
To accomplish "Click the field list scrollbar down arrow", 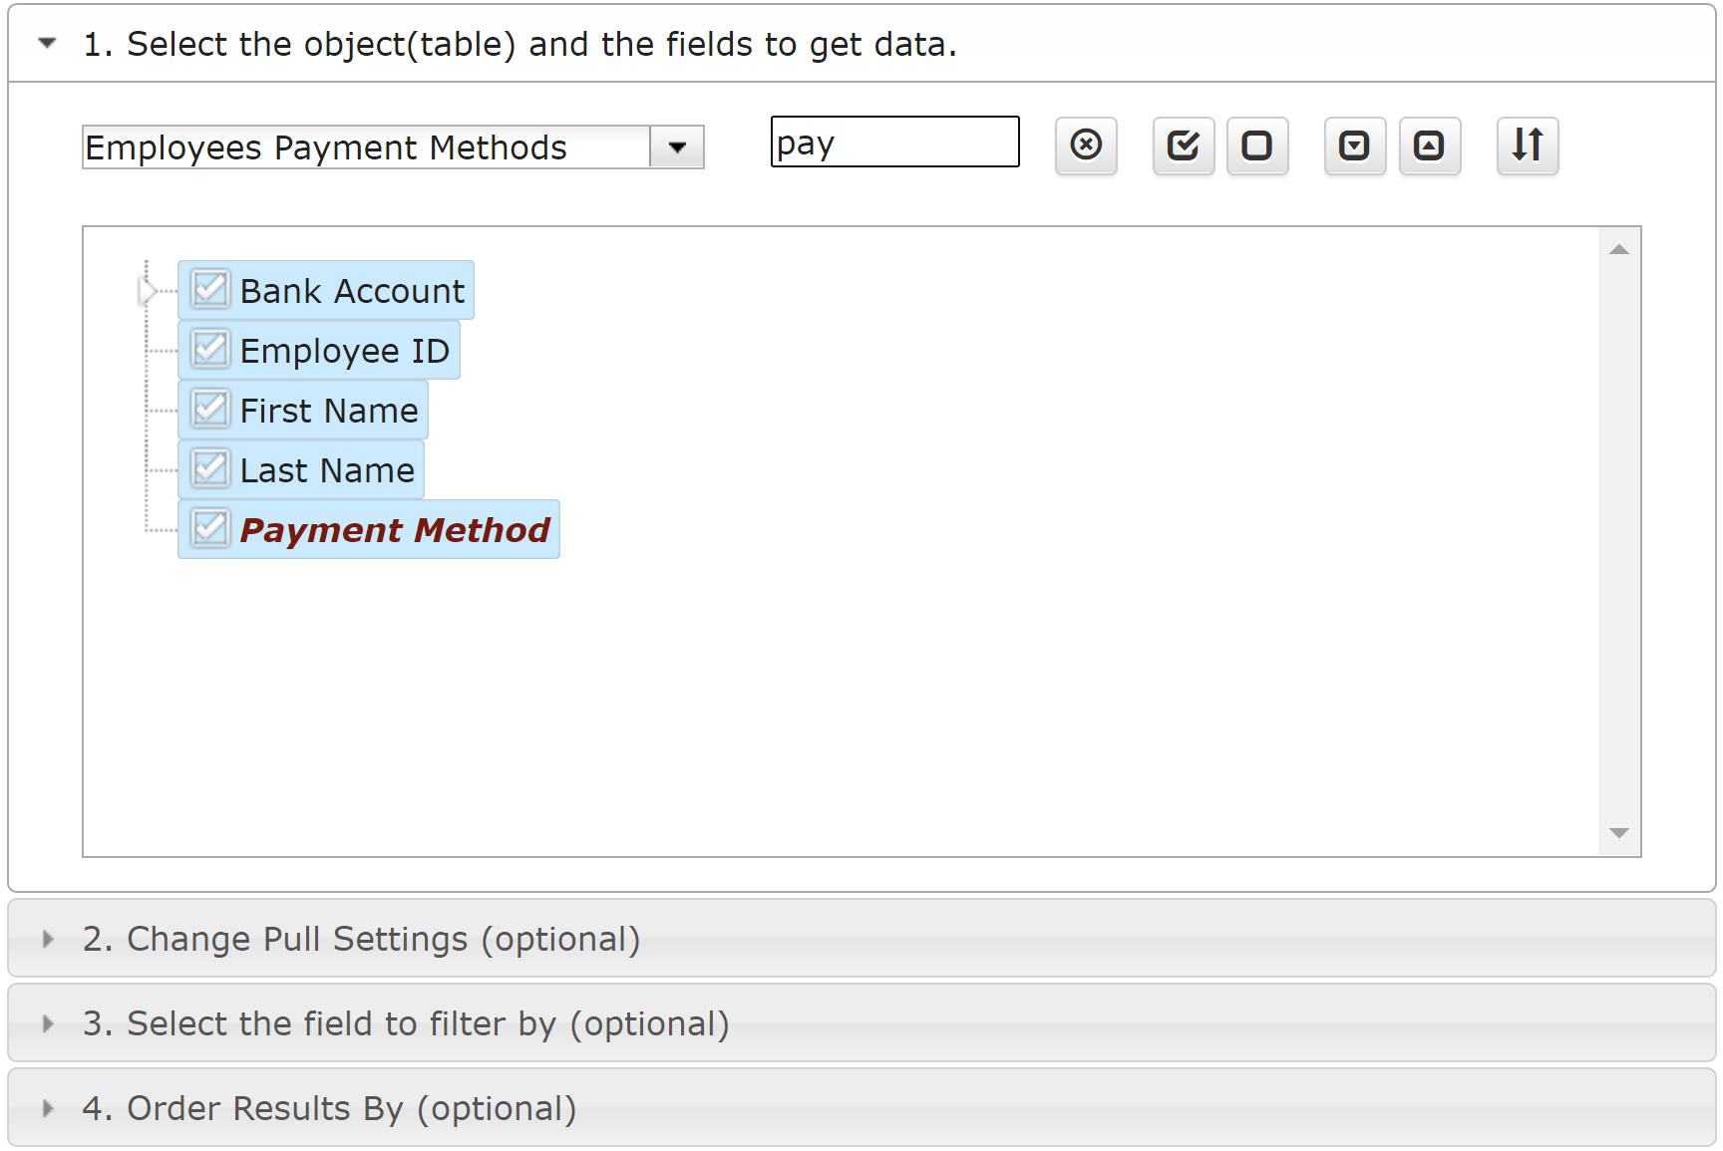I will coord(1619,833).
